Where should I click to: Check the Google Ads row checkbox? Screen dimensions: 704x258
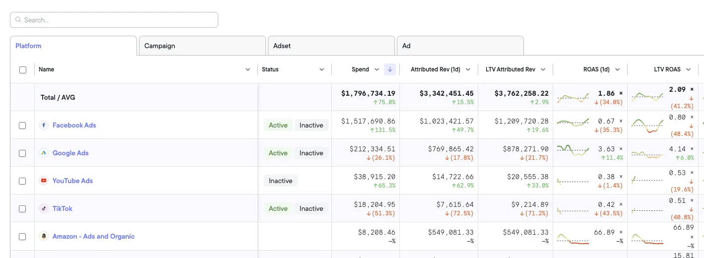22,153
